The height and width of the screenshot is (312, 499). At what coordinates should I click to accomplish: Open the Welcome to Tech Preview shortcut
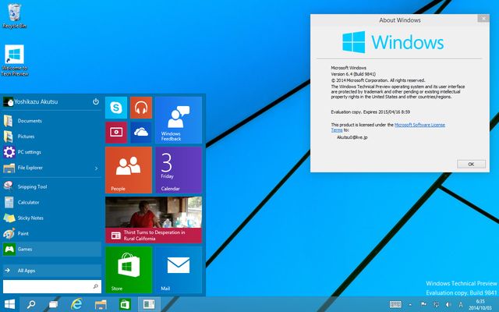(x=15, y=61)
